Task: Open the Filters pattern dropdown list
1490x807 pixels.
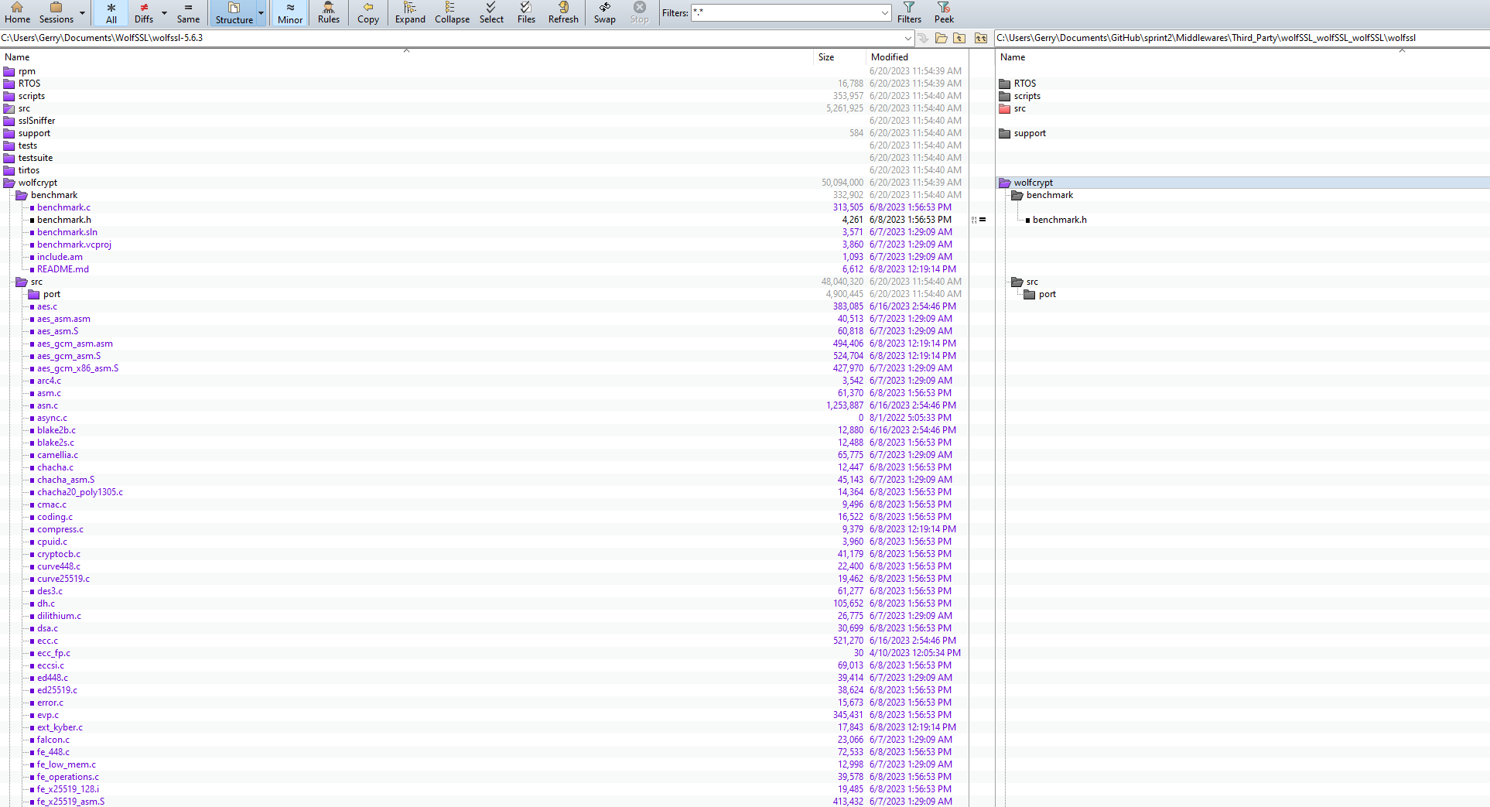Action: click(884, 13)
